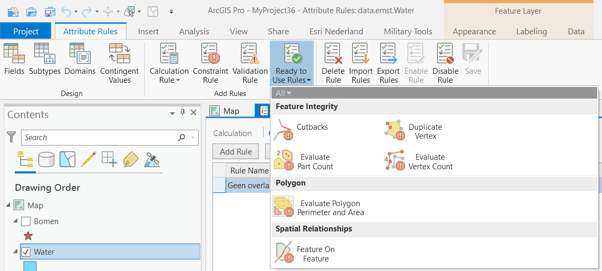
Task: Switch to List By Snapping
Action: point(109,159)
